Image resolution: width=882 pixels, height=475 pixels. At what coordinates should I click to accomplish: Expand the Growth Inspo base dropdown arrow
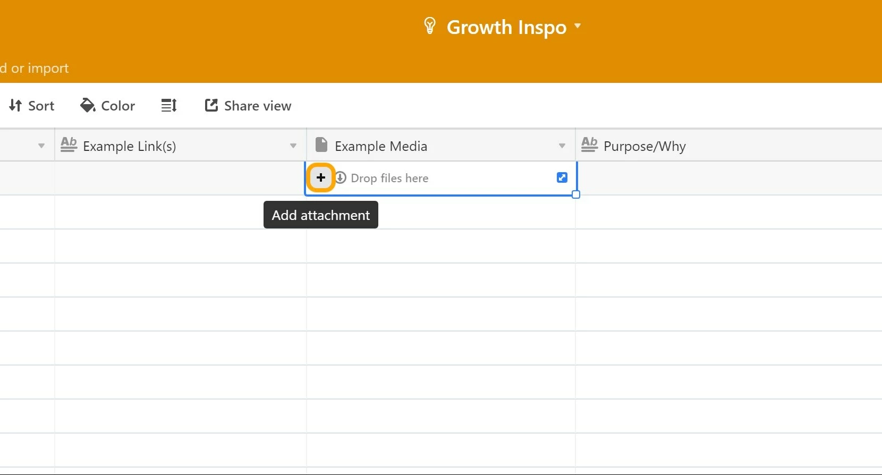point(578,26)
